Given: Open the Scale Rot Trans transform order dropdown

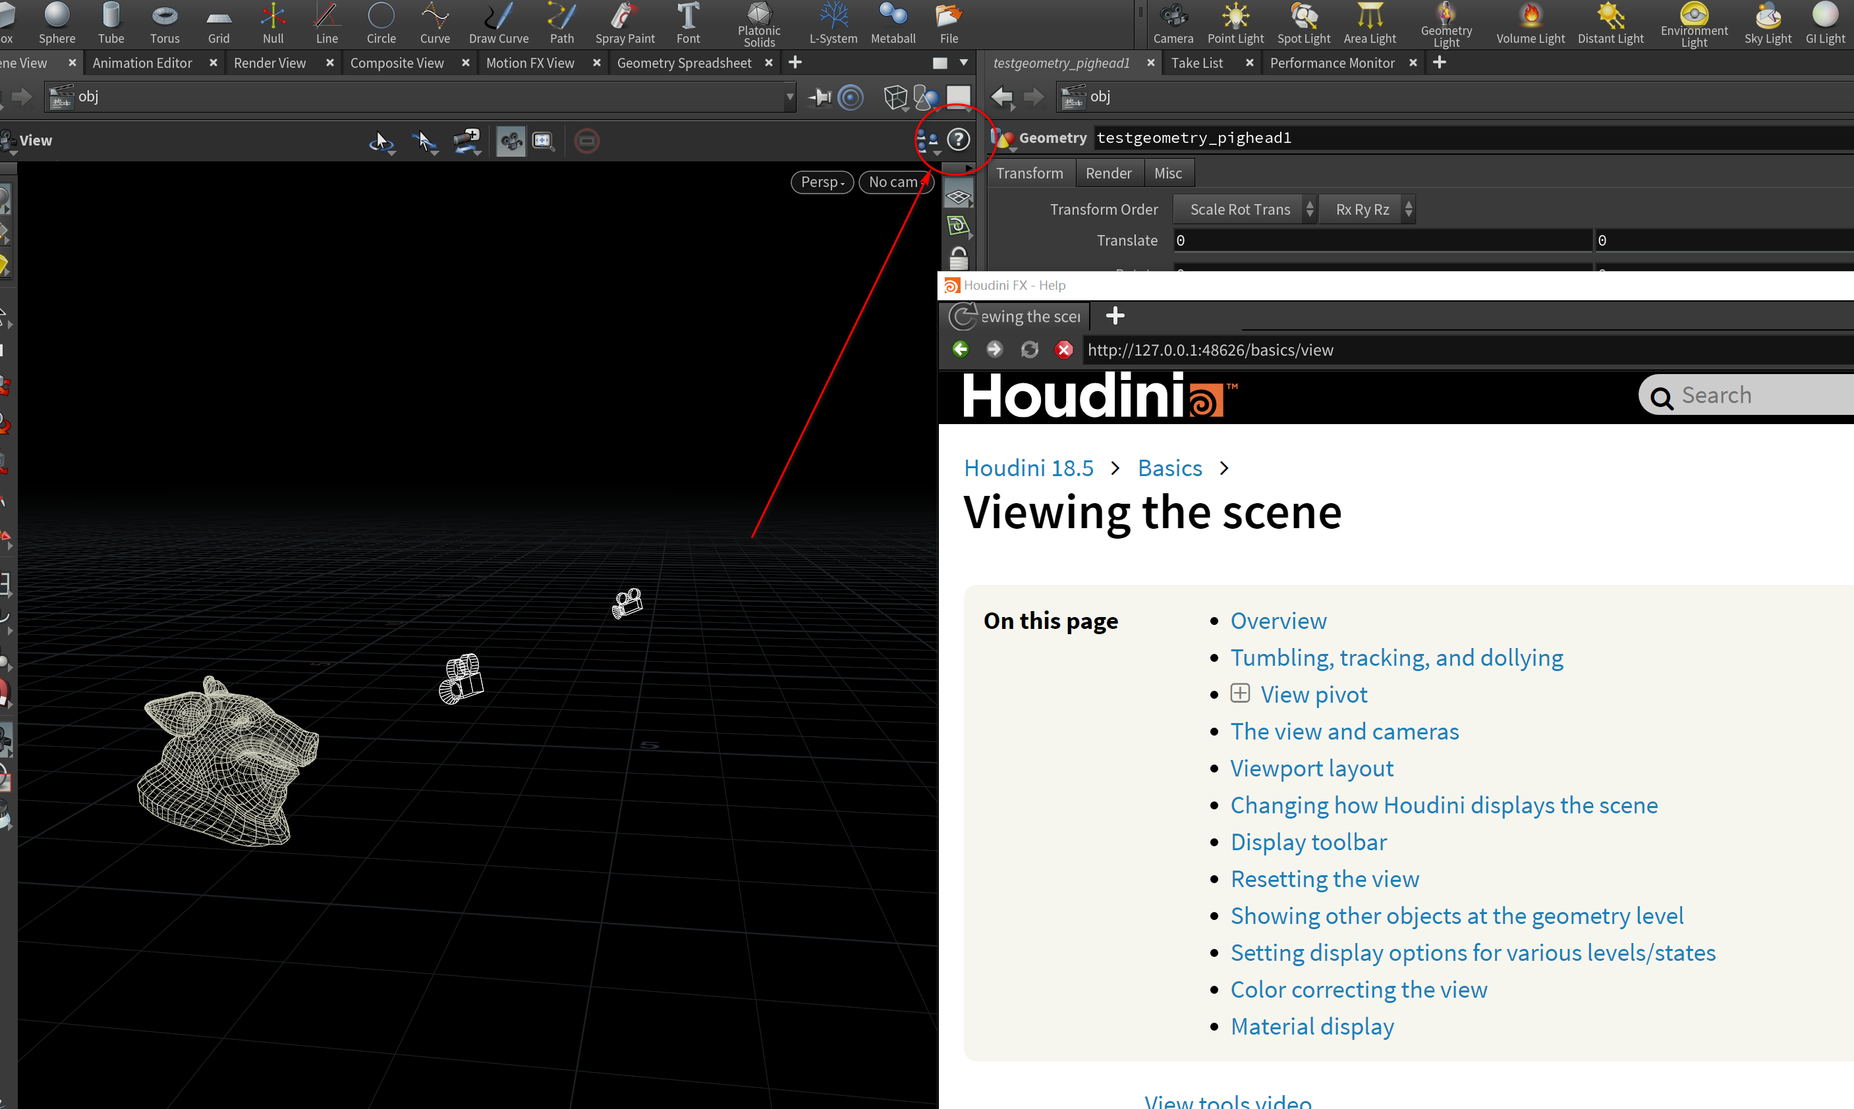Looking at the screenshot, I should [x=1240, y=209].
